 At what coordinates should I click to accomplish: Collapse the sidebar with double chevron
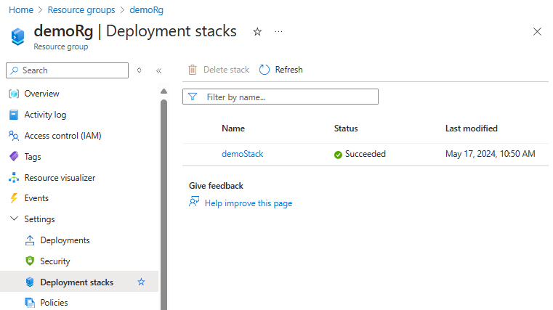click(x=158, y=70)
